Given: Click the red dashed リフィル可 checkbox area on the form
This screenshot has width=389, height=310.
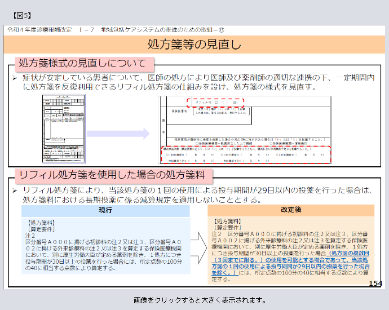Looking at the screenshot, I should (215, 103).
